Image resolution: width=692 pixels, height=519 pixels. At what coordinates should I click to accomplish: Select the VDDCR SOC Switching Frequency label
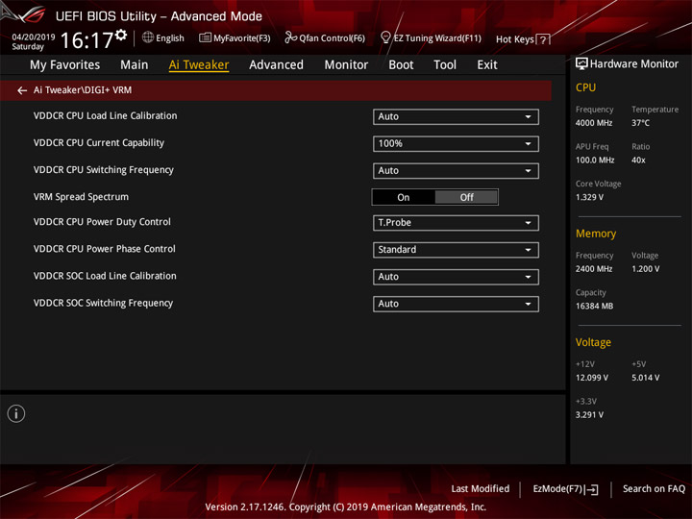click(x=103, y=303)
